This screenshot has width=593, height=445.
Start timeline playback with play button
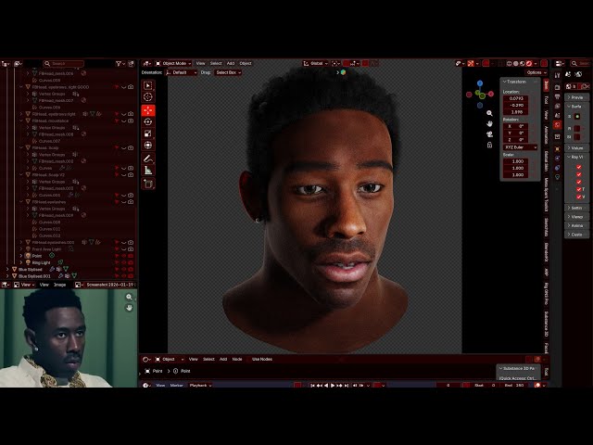pyautogui.click(x=333, y=386)
